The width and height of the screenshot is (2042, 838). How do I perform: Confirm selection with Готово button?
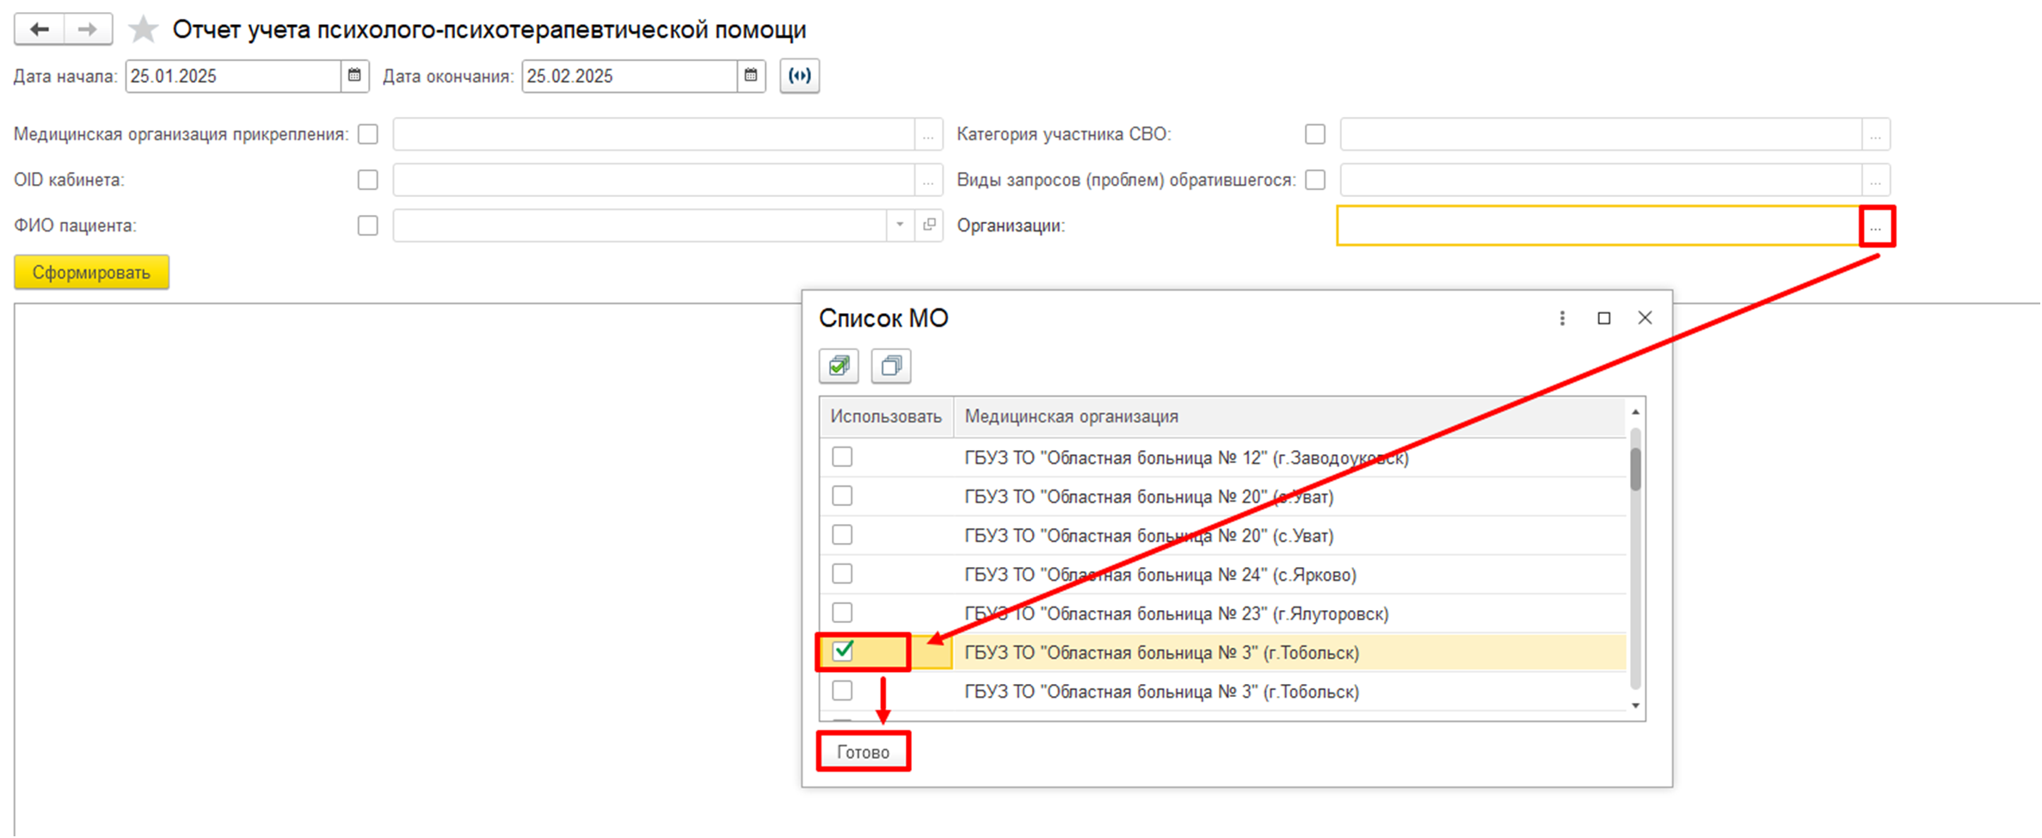pos(863,752)
